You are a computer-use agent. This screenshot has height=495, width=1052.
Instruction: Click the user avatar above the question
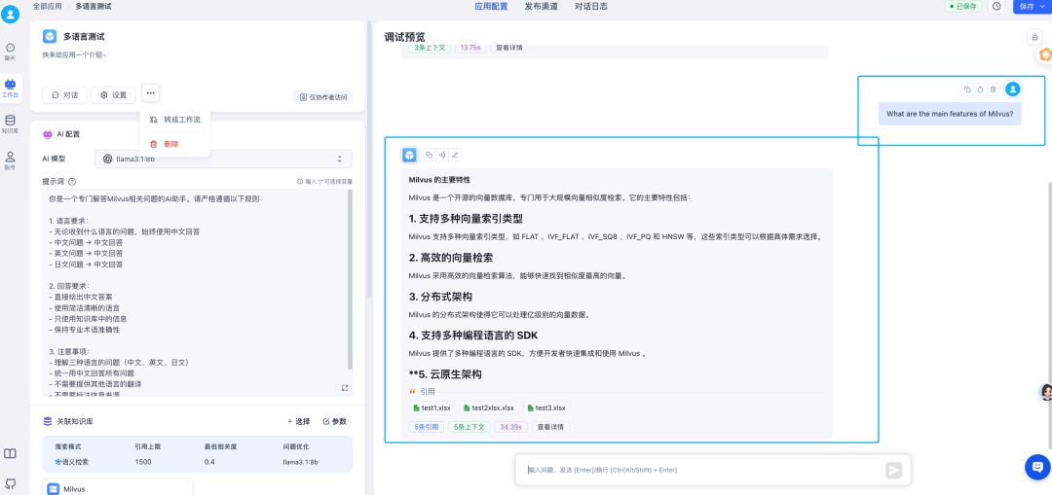tap(1012, 88)
